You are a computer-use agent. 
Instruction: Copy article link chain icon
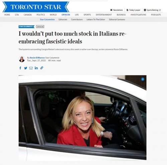(x=42, y=68)
